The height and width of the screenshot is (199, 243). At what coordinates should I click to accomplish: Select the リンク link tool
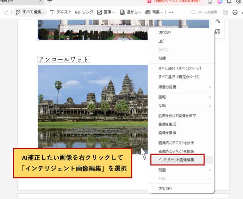[x=84, y=12]
